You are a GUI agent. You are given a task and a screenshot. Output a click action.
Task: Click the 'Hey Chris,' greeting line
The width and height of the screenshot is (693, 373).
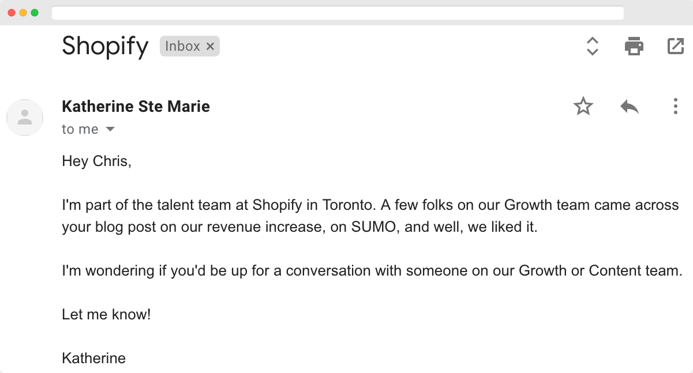point(97,161)
